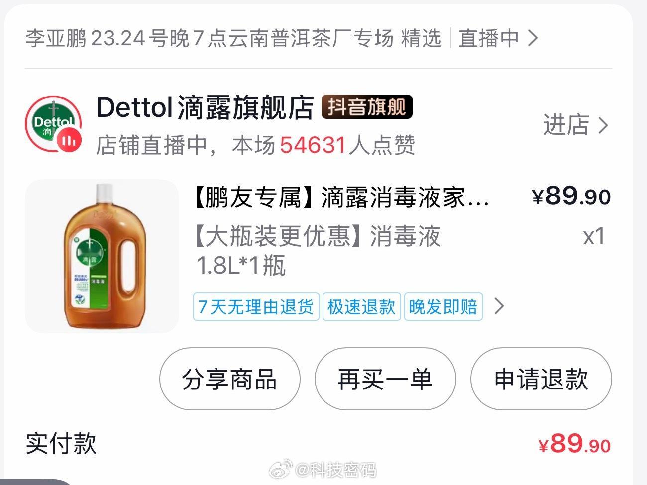Click the 分享商品 button
The height and width of the screenshot is (485, 647).
[x=229, y=379]
